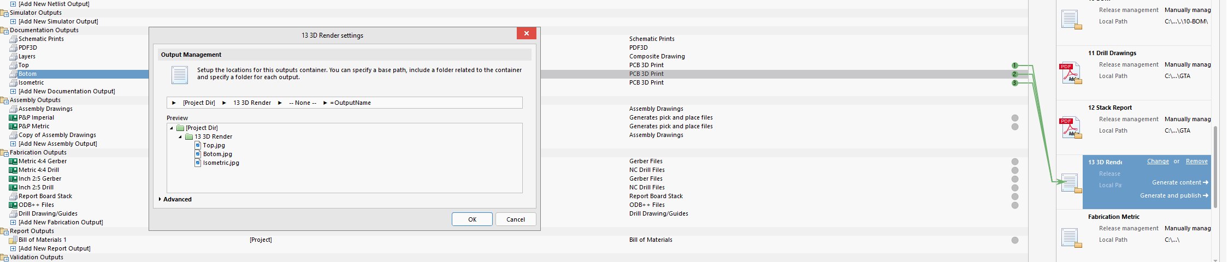Image resolution: width=1228 pixels, height=262 pixels.
Task: Click the Schematic Prints output icon
Action: (14, 39)
